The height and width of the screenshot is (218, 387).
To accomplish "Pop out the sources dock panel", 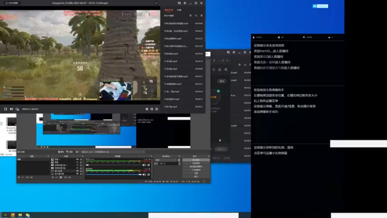I will 82,156.
